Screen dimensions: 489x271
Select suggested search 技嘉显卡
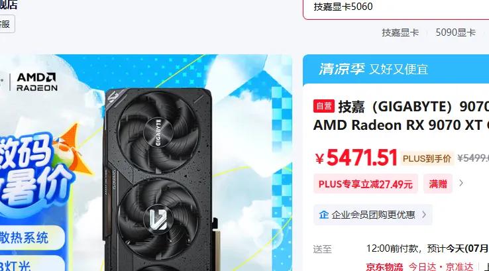point(400,32)
